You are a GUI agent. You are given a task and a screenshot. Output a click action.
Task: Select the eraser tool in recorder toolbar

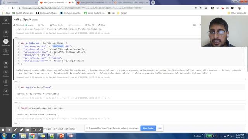(x=22, y=130)
